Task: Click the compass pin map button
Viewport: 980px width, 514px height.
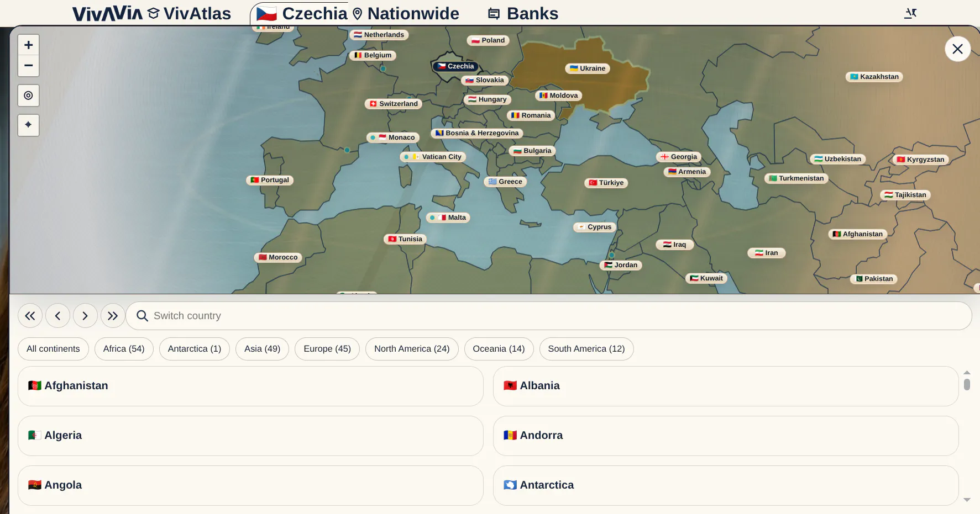Action: click(x=28, y=125)
